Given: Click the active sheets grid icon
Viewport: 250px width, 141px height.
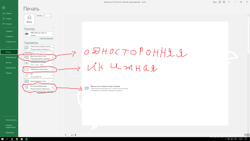Looking at the screenshot, I should tap(27, 48).
